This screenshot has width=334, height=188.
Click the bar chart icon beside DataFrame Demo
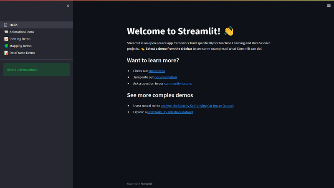pos(6,53)
